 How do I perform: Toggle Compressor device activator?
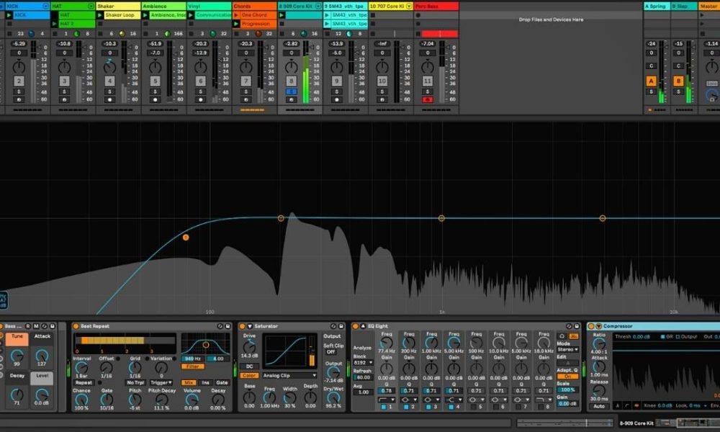pos(591,326)
